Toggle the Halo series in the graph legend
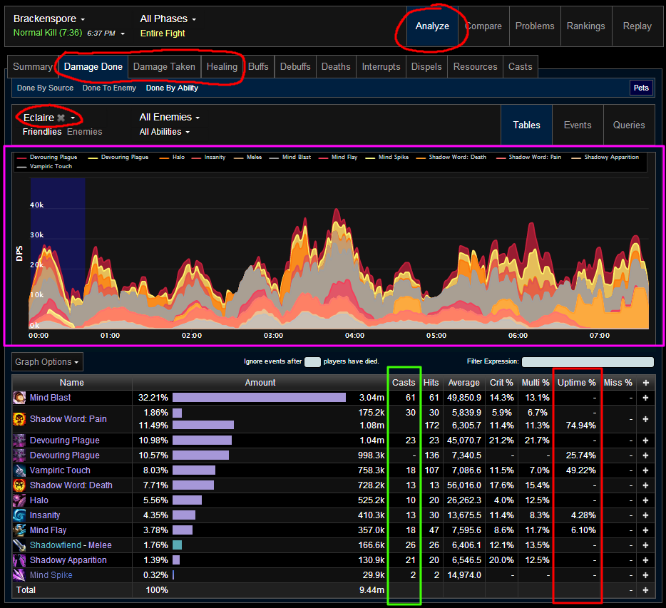Viewport: 666px width, 608px height. click(x=178, y=157)
